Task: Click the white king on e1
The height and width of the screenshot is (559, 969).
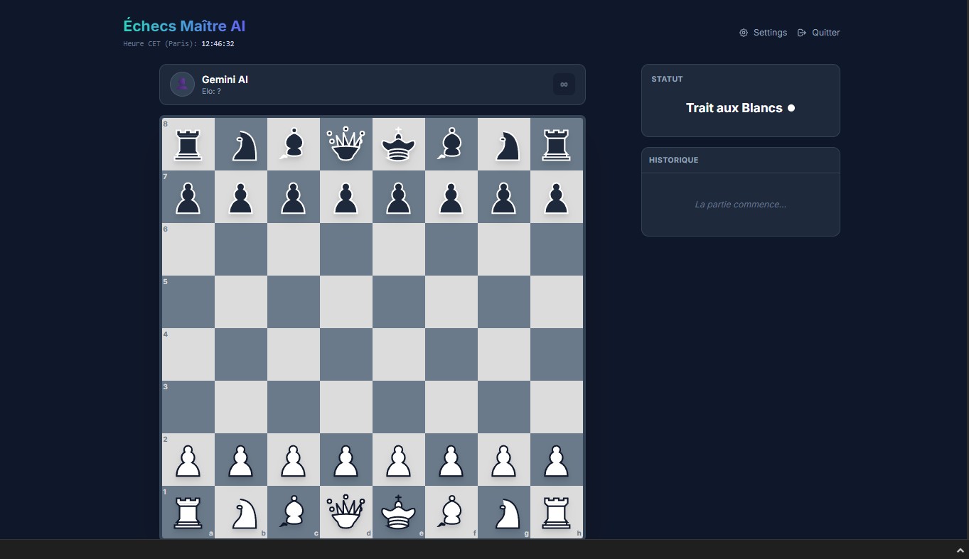Action: click(398, 512)
